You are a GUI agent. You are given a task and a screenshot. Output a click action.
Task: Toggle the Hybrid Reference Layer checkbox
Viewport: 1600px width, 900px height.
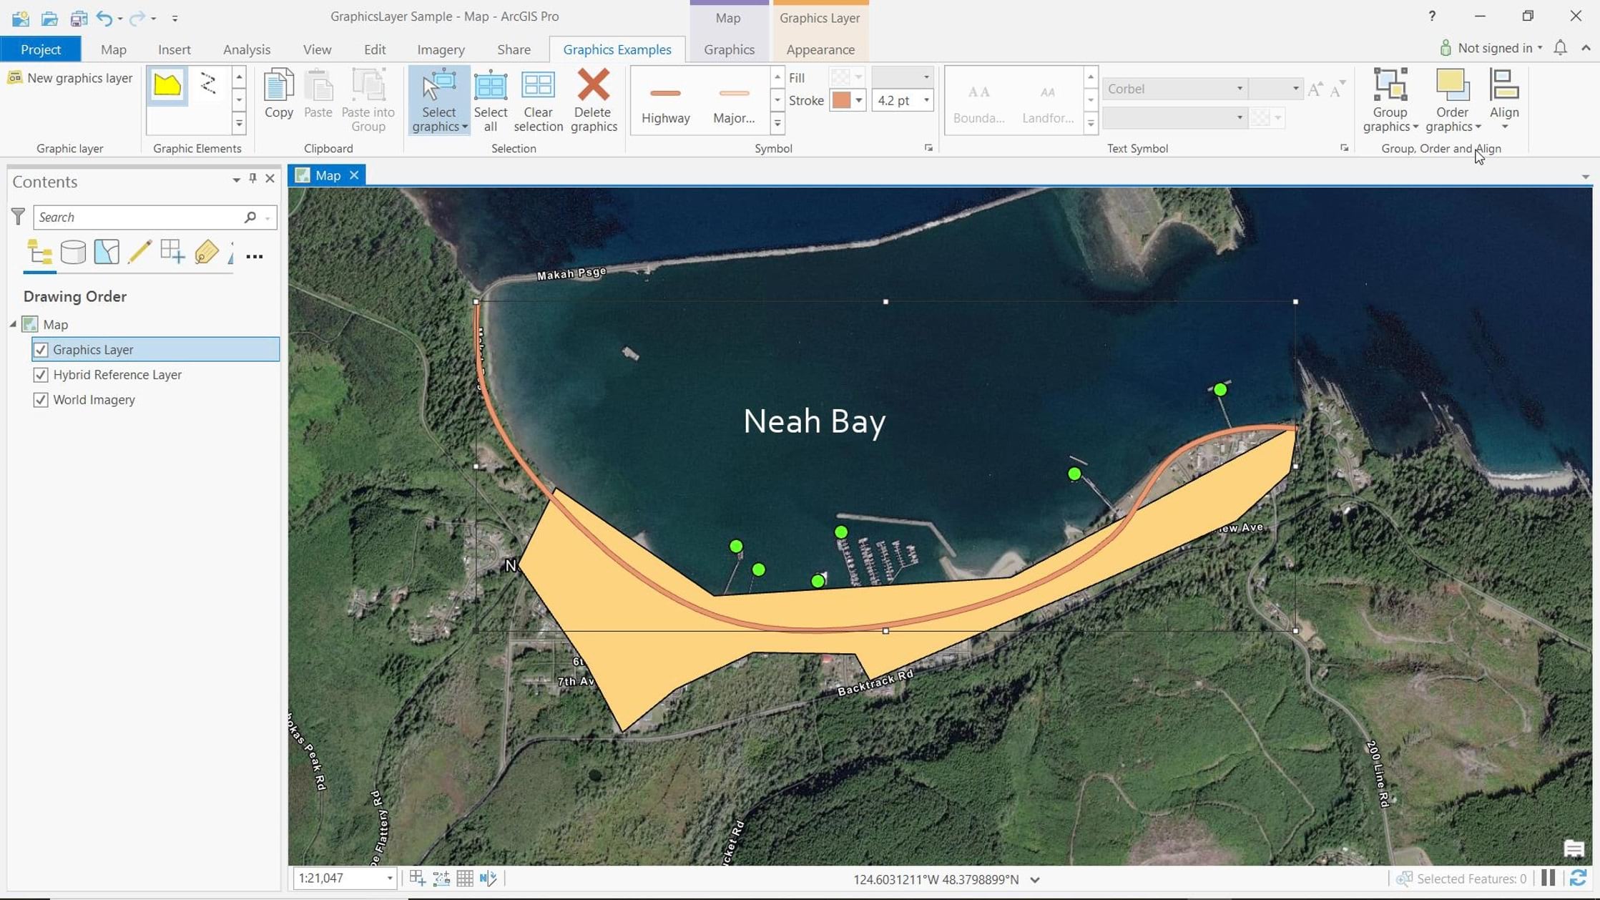[x=41, y=374]
